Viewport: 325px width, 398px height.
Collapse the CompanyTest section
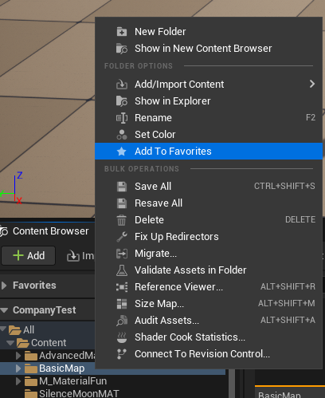4,310
